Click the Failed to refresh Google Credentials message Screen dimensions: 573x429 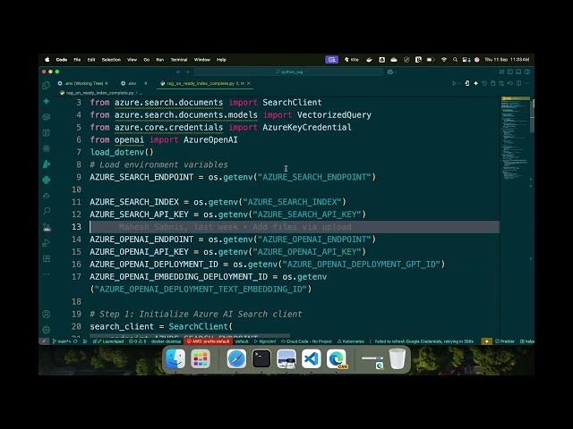(x=422, y=341)
